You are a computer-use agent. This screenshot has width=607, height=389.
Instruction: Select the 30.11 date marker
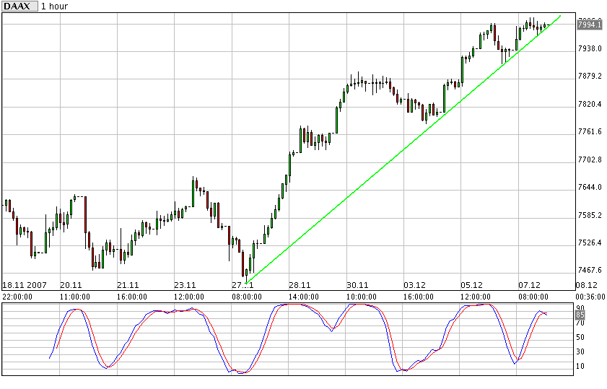[357, 285]
